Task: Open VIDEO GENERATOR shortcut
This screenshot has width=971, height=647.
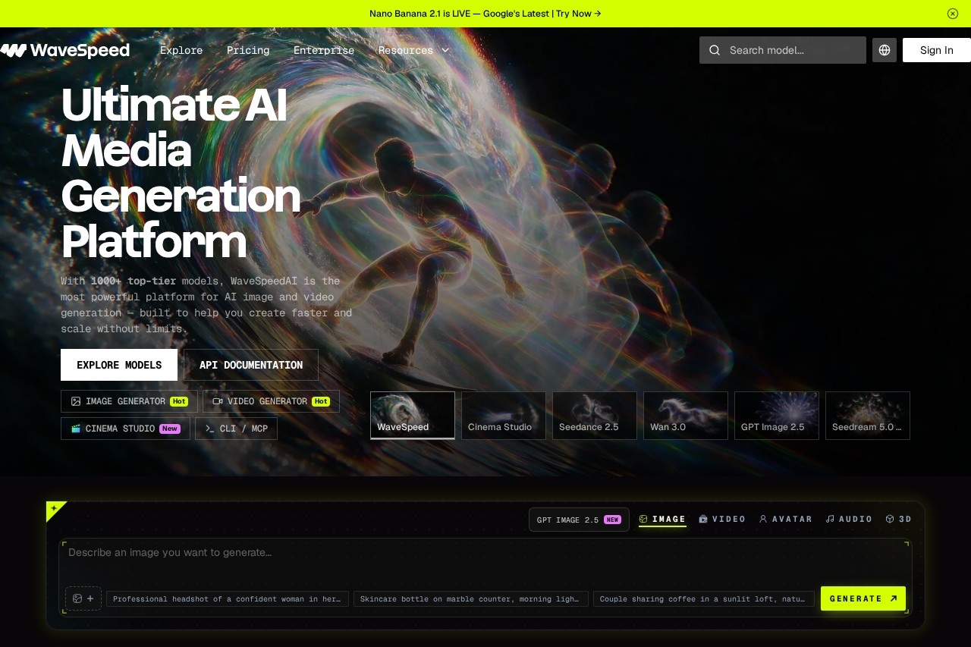Action: pyautogui.click(x=271, y=401)
